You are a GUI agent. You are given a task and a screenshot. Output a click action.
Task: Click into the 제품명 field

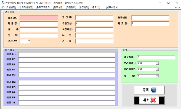pos(39,24)
